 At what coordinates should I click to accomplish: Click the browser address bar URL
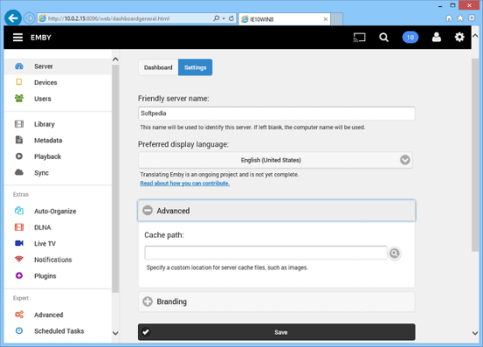(109, 18)
